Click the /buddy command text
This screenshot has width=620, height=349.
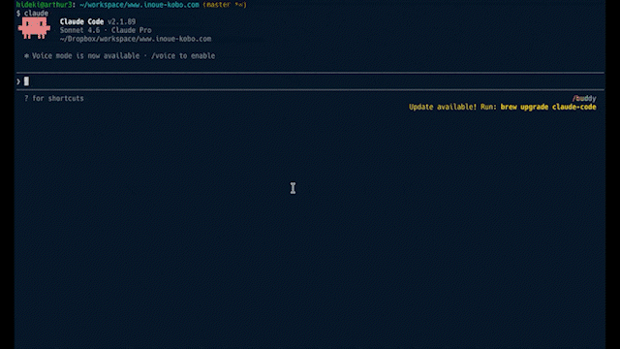(584, 98)
